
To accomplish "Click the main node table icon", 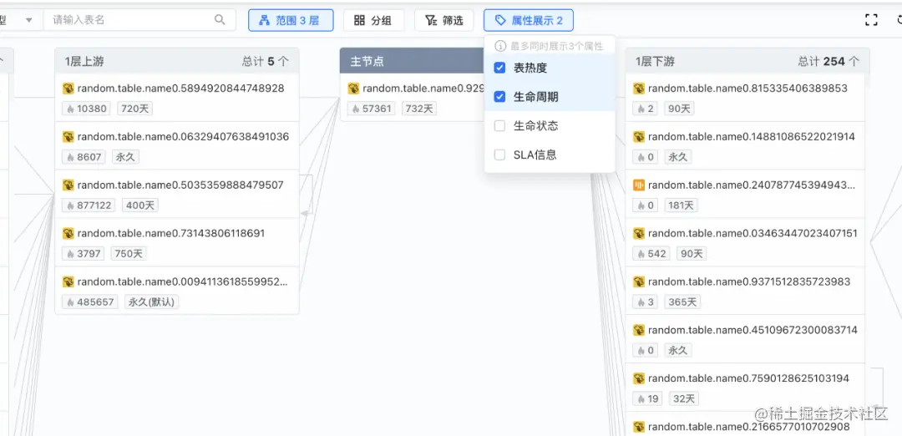I will point(354,89).
